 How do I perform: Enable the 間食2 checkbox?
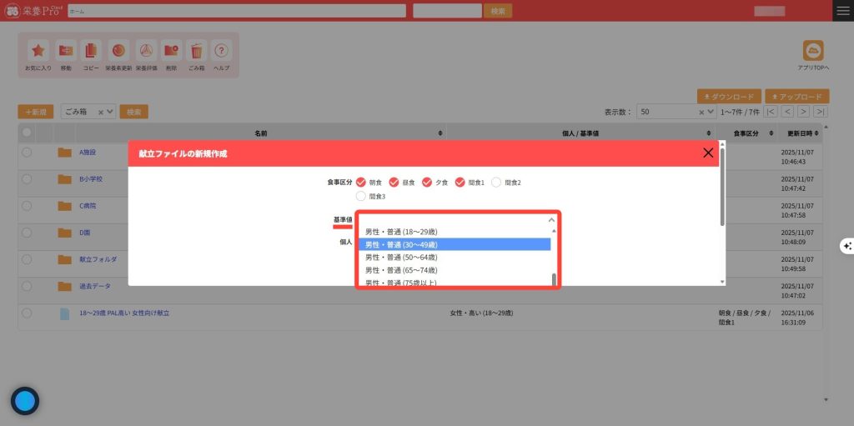pos(496,182)
